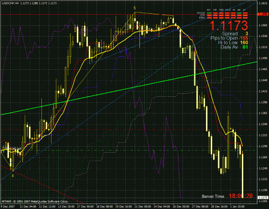Click the 1.1290 price axis label
The image size is (269, 209).
pyautogui.click(x=263, y=146)
